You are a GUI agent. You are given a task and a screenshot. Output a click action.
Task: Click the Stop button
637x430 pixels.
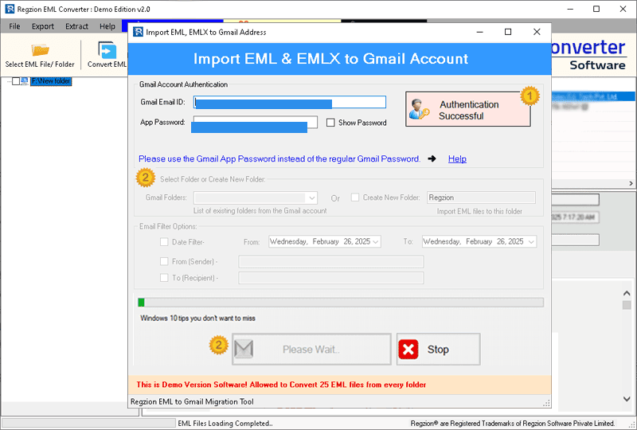pyautogui.click(x=439, y=349)
